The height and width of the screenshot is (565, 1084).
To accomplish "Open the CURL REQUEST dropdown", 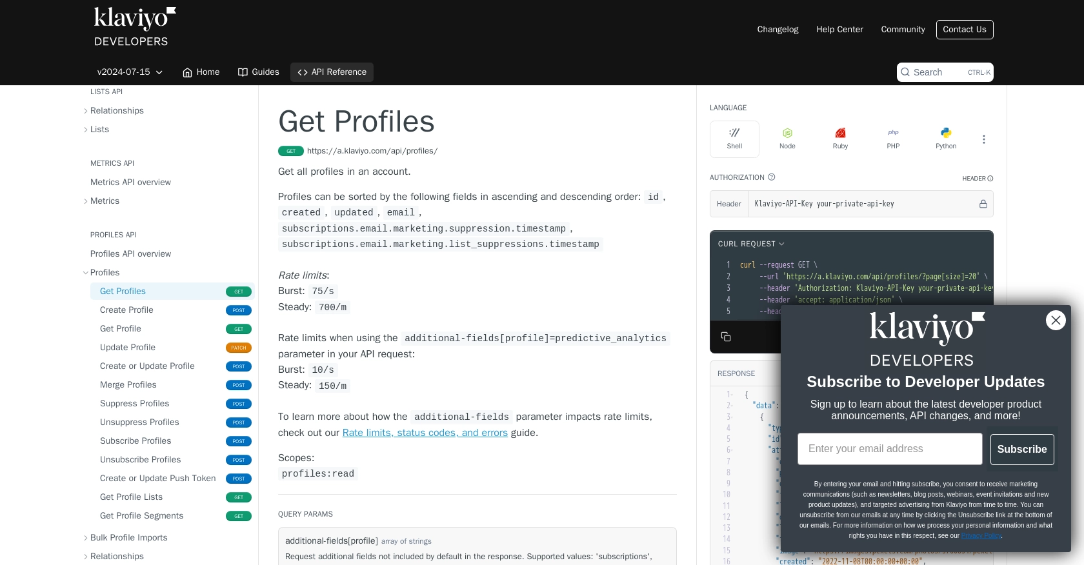I will (751, 244).
